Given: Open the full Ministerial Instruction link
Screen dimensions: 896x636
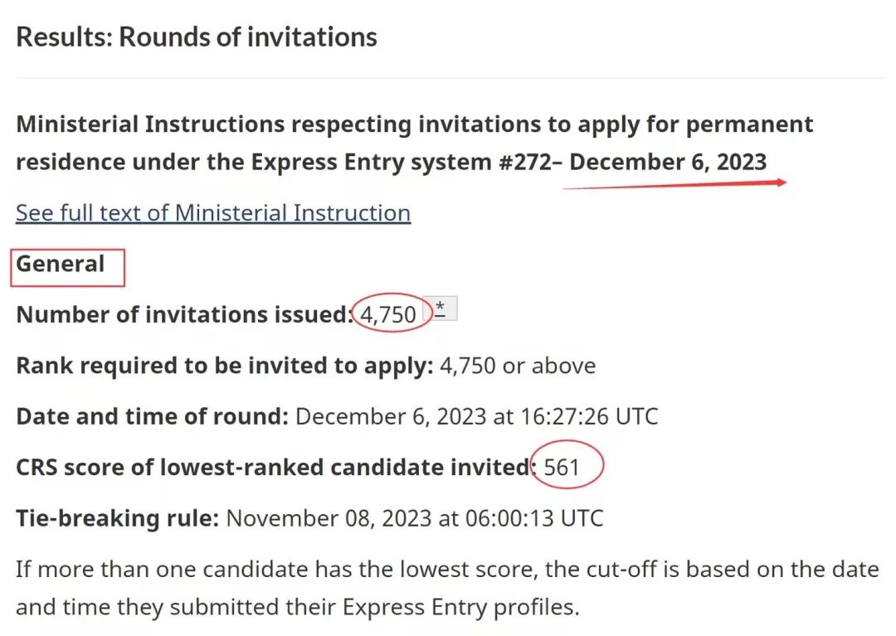Looking at the screenshot, I should click(x=213, y=214).
